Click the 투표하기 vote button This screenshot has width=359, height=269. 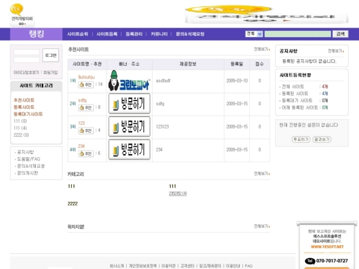(x=300, y=139)
